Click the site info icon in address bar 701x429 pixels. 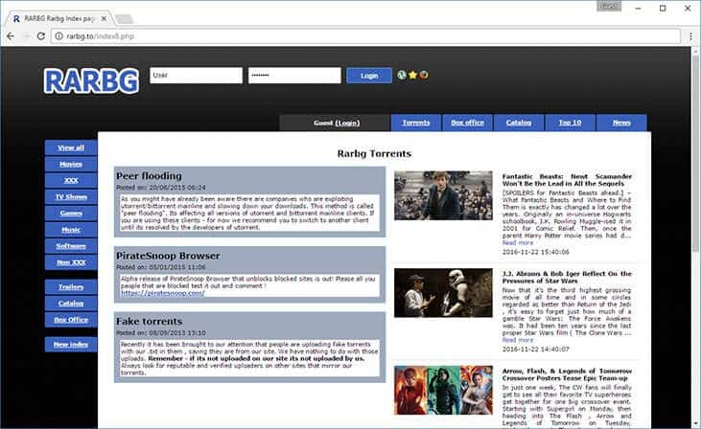(x=59, y=36)
